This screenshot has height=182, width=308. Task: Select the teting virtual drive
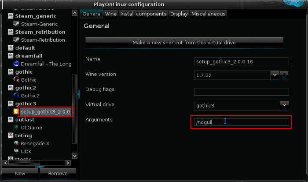tap(23, 136)
